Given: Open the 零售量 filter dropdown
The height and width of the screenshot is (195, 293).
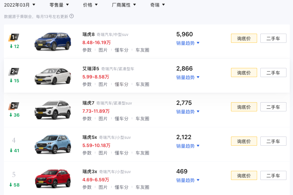Looking at the screenshot, I should tap(59, 5).
